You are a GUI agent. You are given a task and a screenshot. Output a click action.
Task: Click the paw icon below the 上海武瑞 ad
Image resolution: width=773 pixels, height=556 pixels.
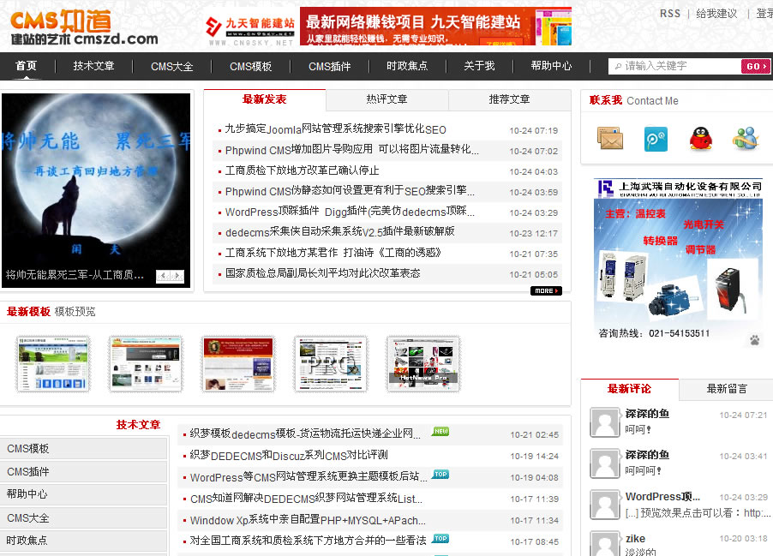[754, 339]
